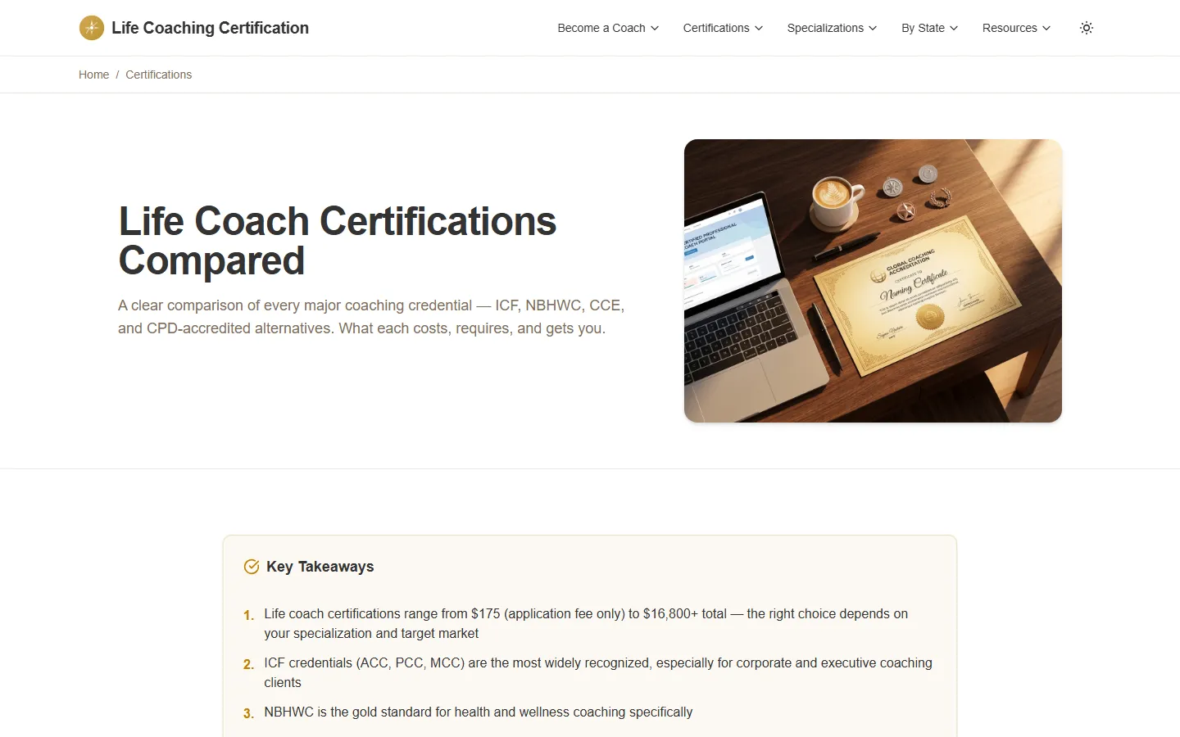Select takeaway about NBHWC gold standard
The width and height of the screenshot is (1180, 737).
pyautogui.click(x=478, y=712)
